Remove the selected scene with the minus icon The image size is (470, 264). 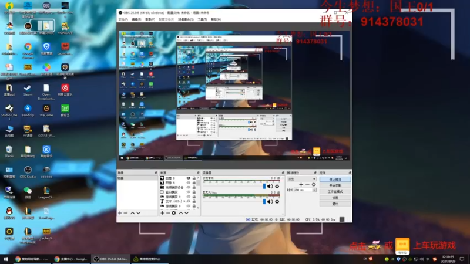(x=126, y=213)
